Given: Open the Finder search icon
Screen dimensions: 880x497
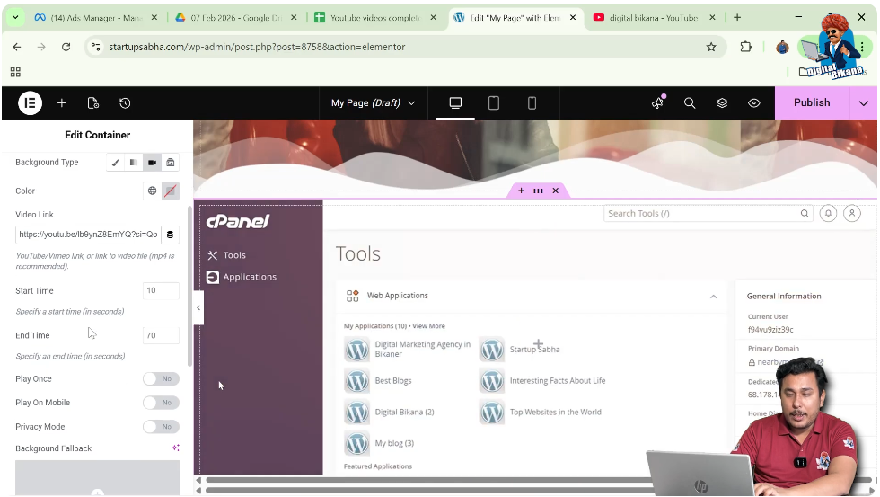Looking at the screenshot, I should pos(690,103).
